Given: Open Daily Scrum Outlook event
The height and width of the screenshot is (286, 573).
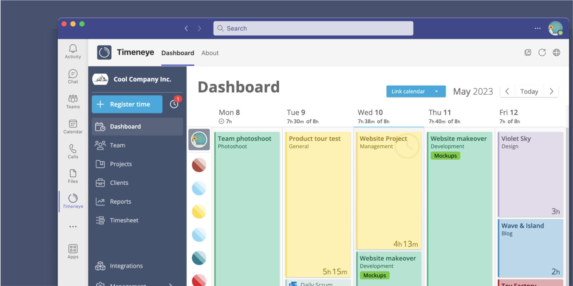Looking at the screenshot, I should [x=318, y=283].
